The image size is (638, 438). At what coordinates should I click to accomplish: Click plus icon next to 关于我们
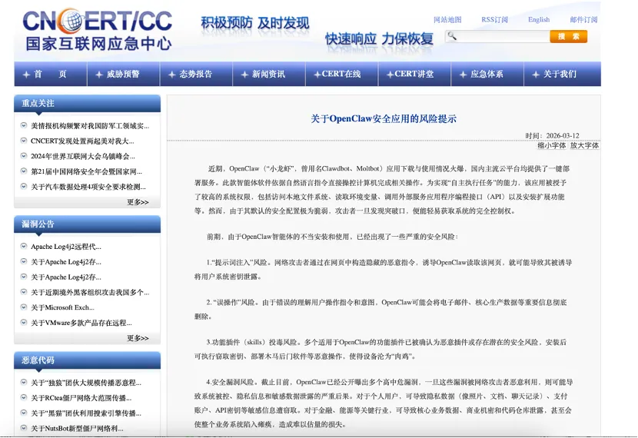tap(536, 75)
